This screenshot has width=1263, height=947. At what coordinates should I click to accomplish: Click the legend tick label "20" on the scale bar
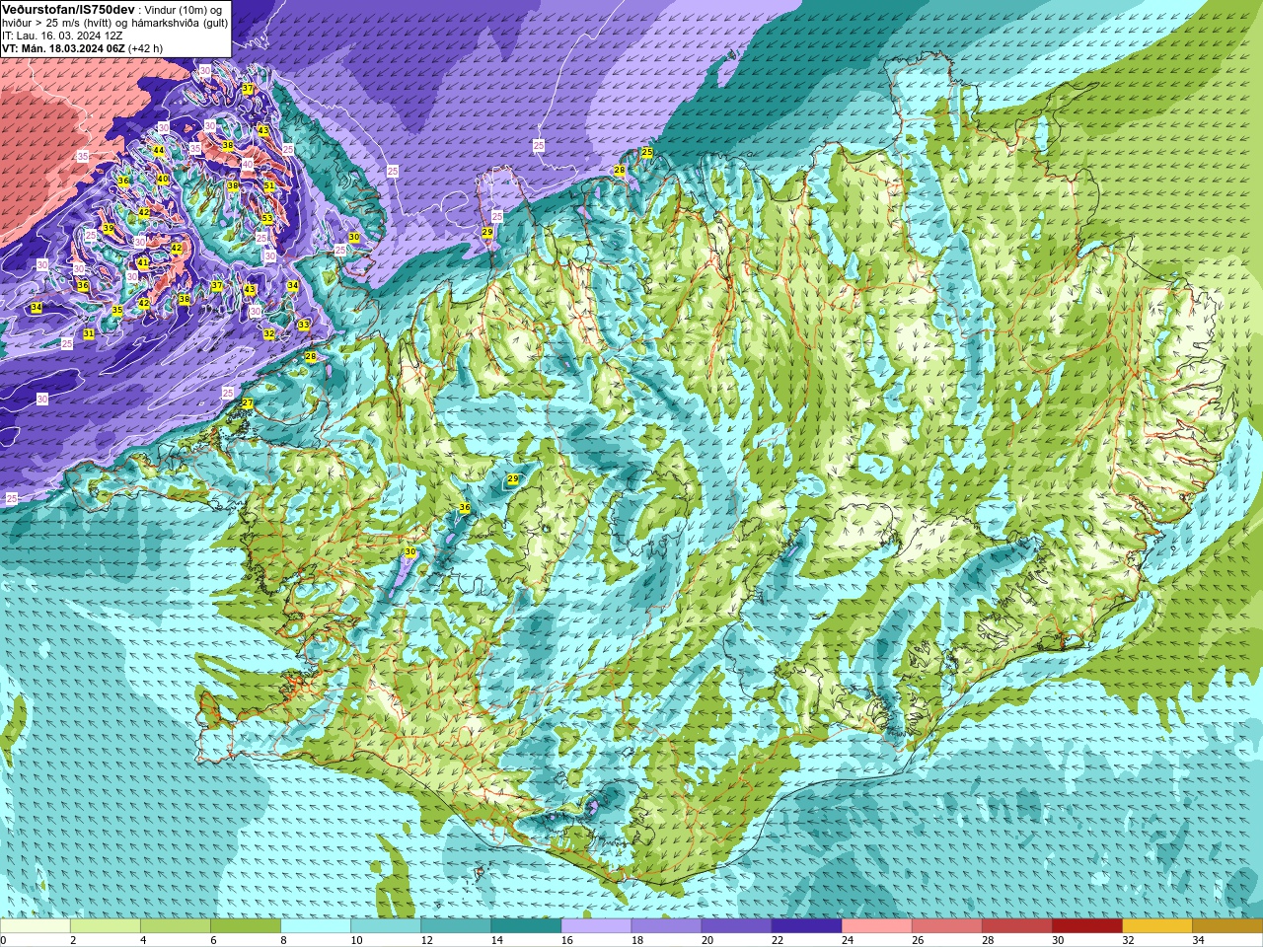[707, 940]
